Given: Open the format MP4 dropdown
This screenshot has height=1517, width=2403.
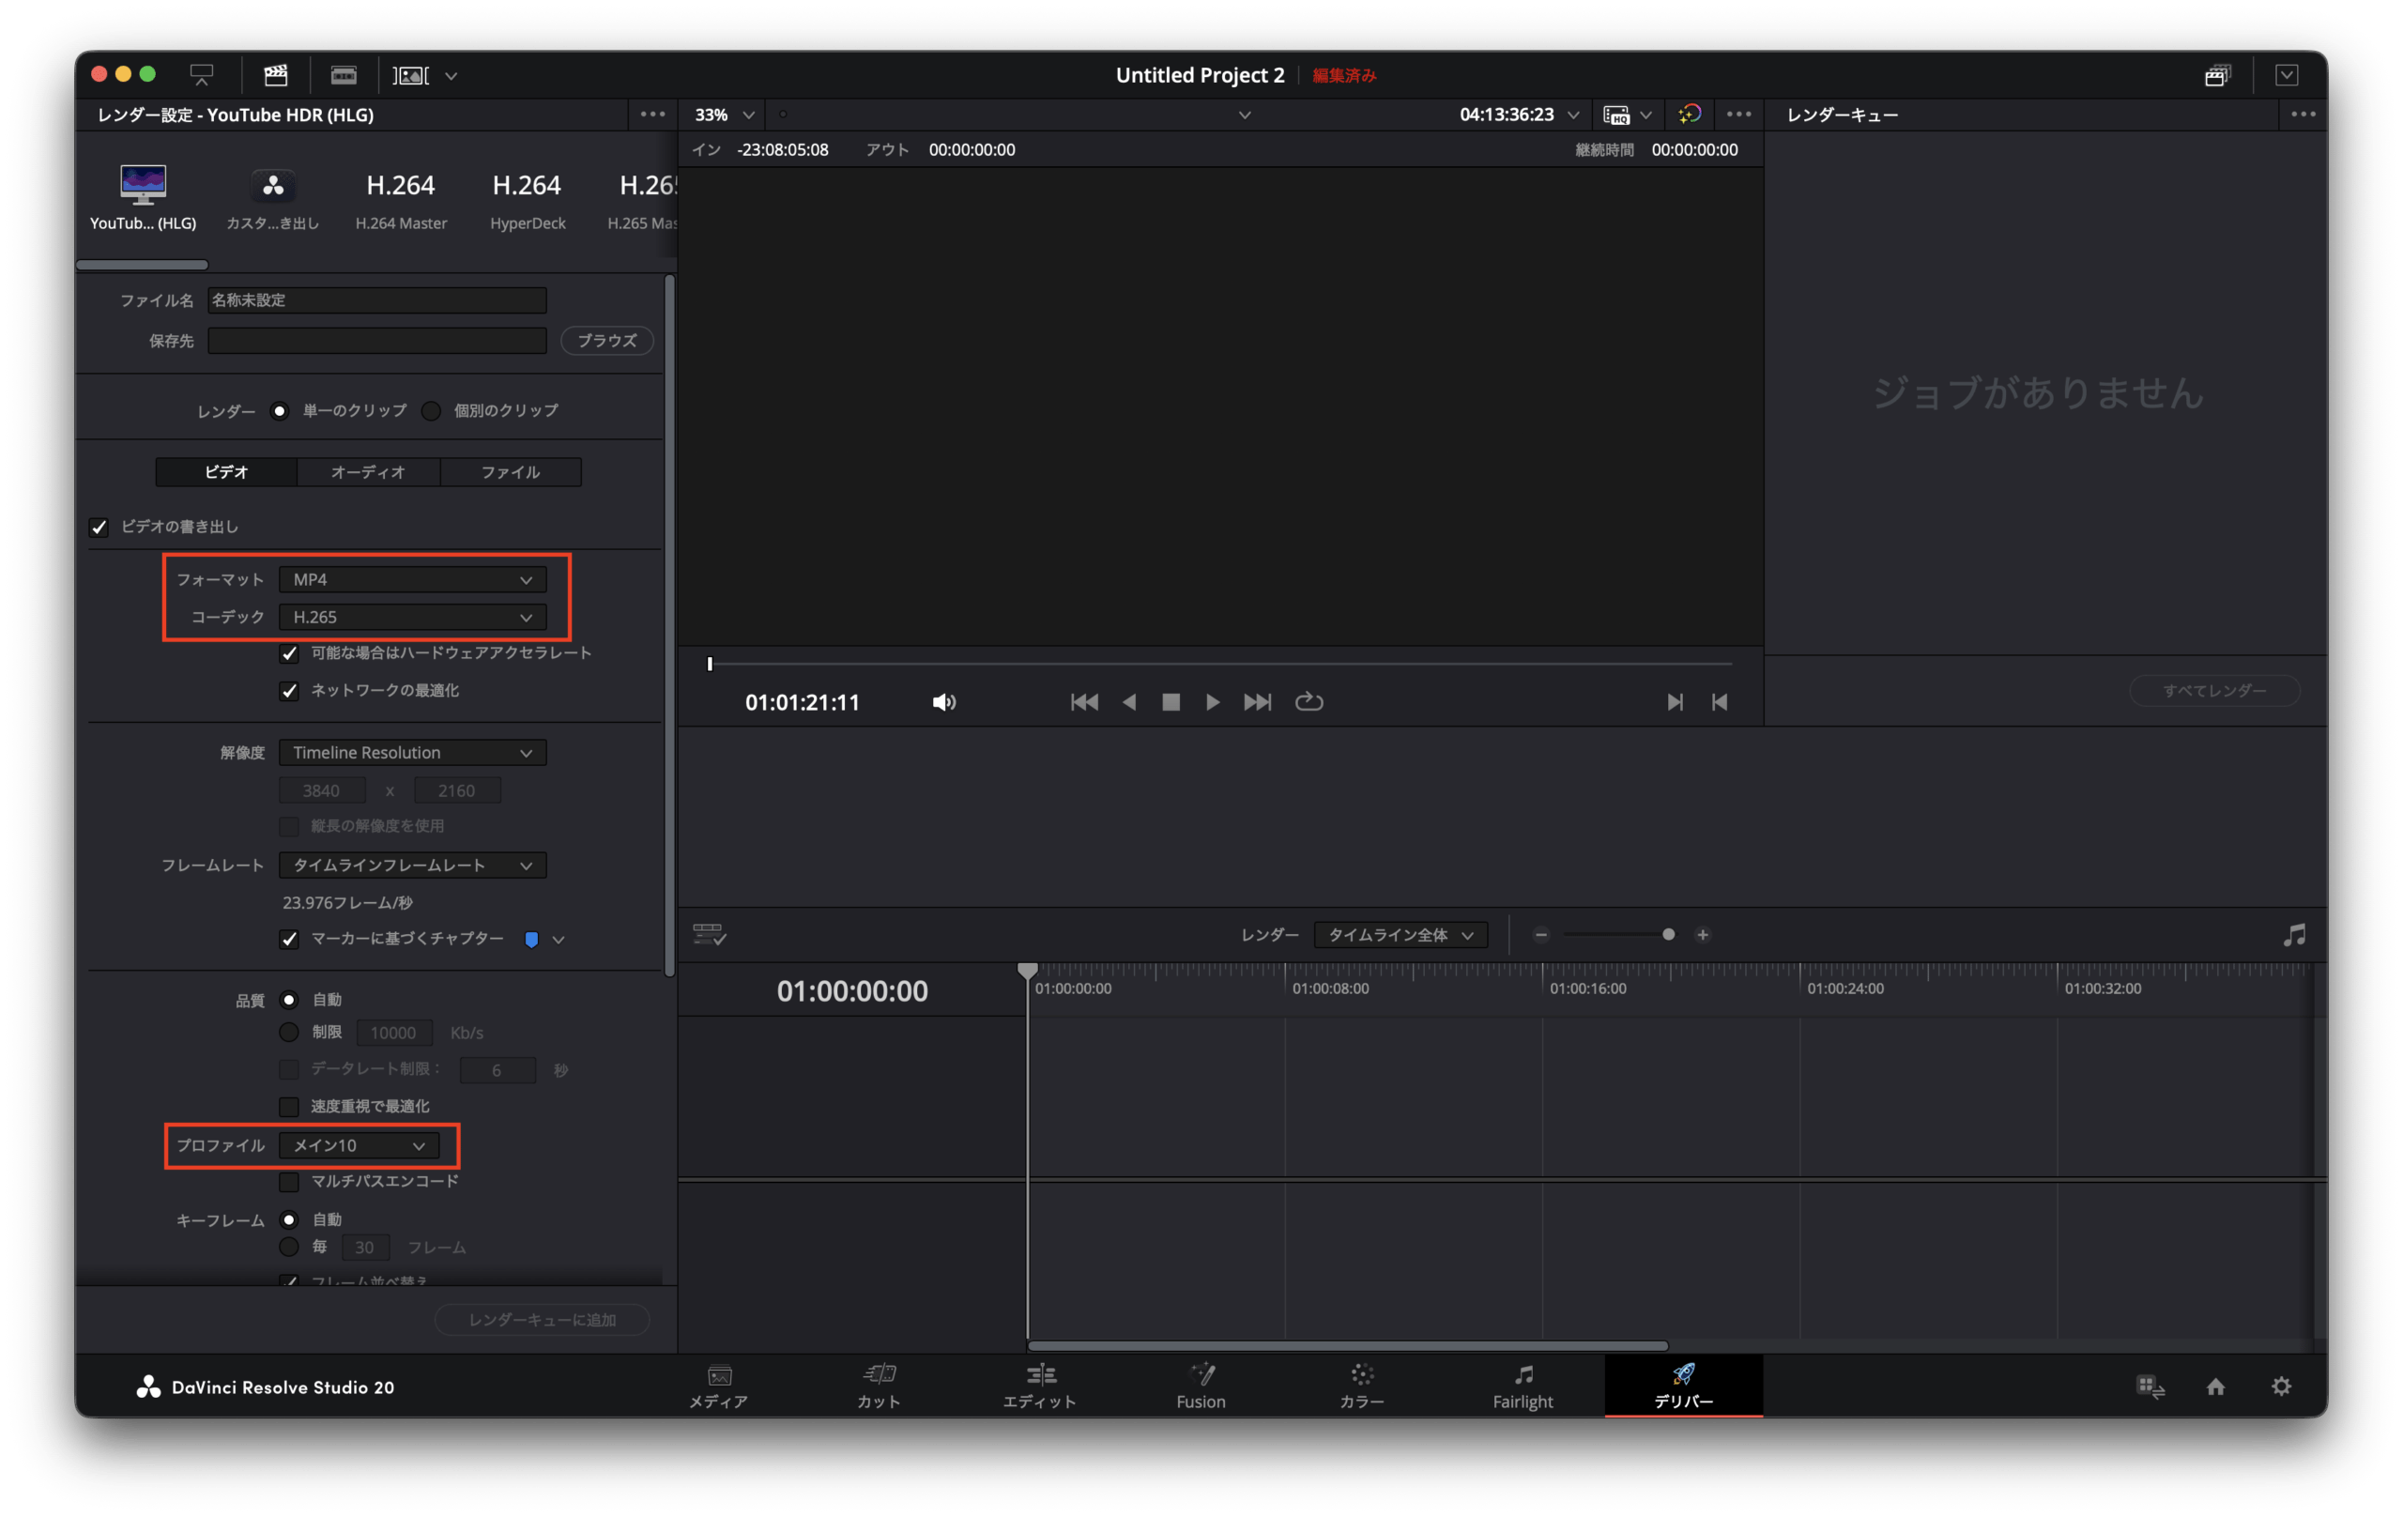Looking at the screenshot, I should (x=412, y=580).
